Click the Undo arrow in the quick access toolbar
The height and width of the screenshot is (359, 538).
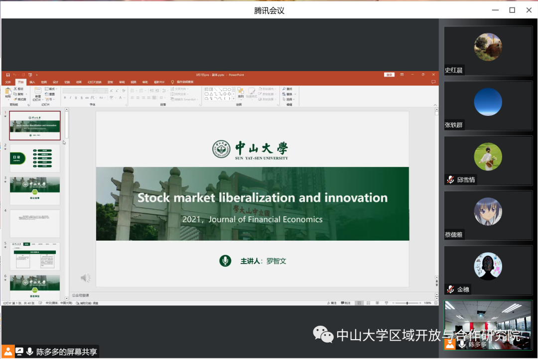click(x=15, y=75)
